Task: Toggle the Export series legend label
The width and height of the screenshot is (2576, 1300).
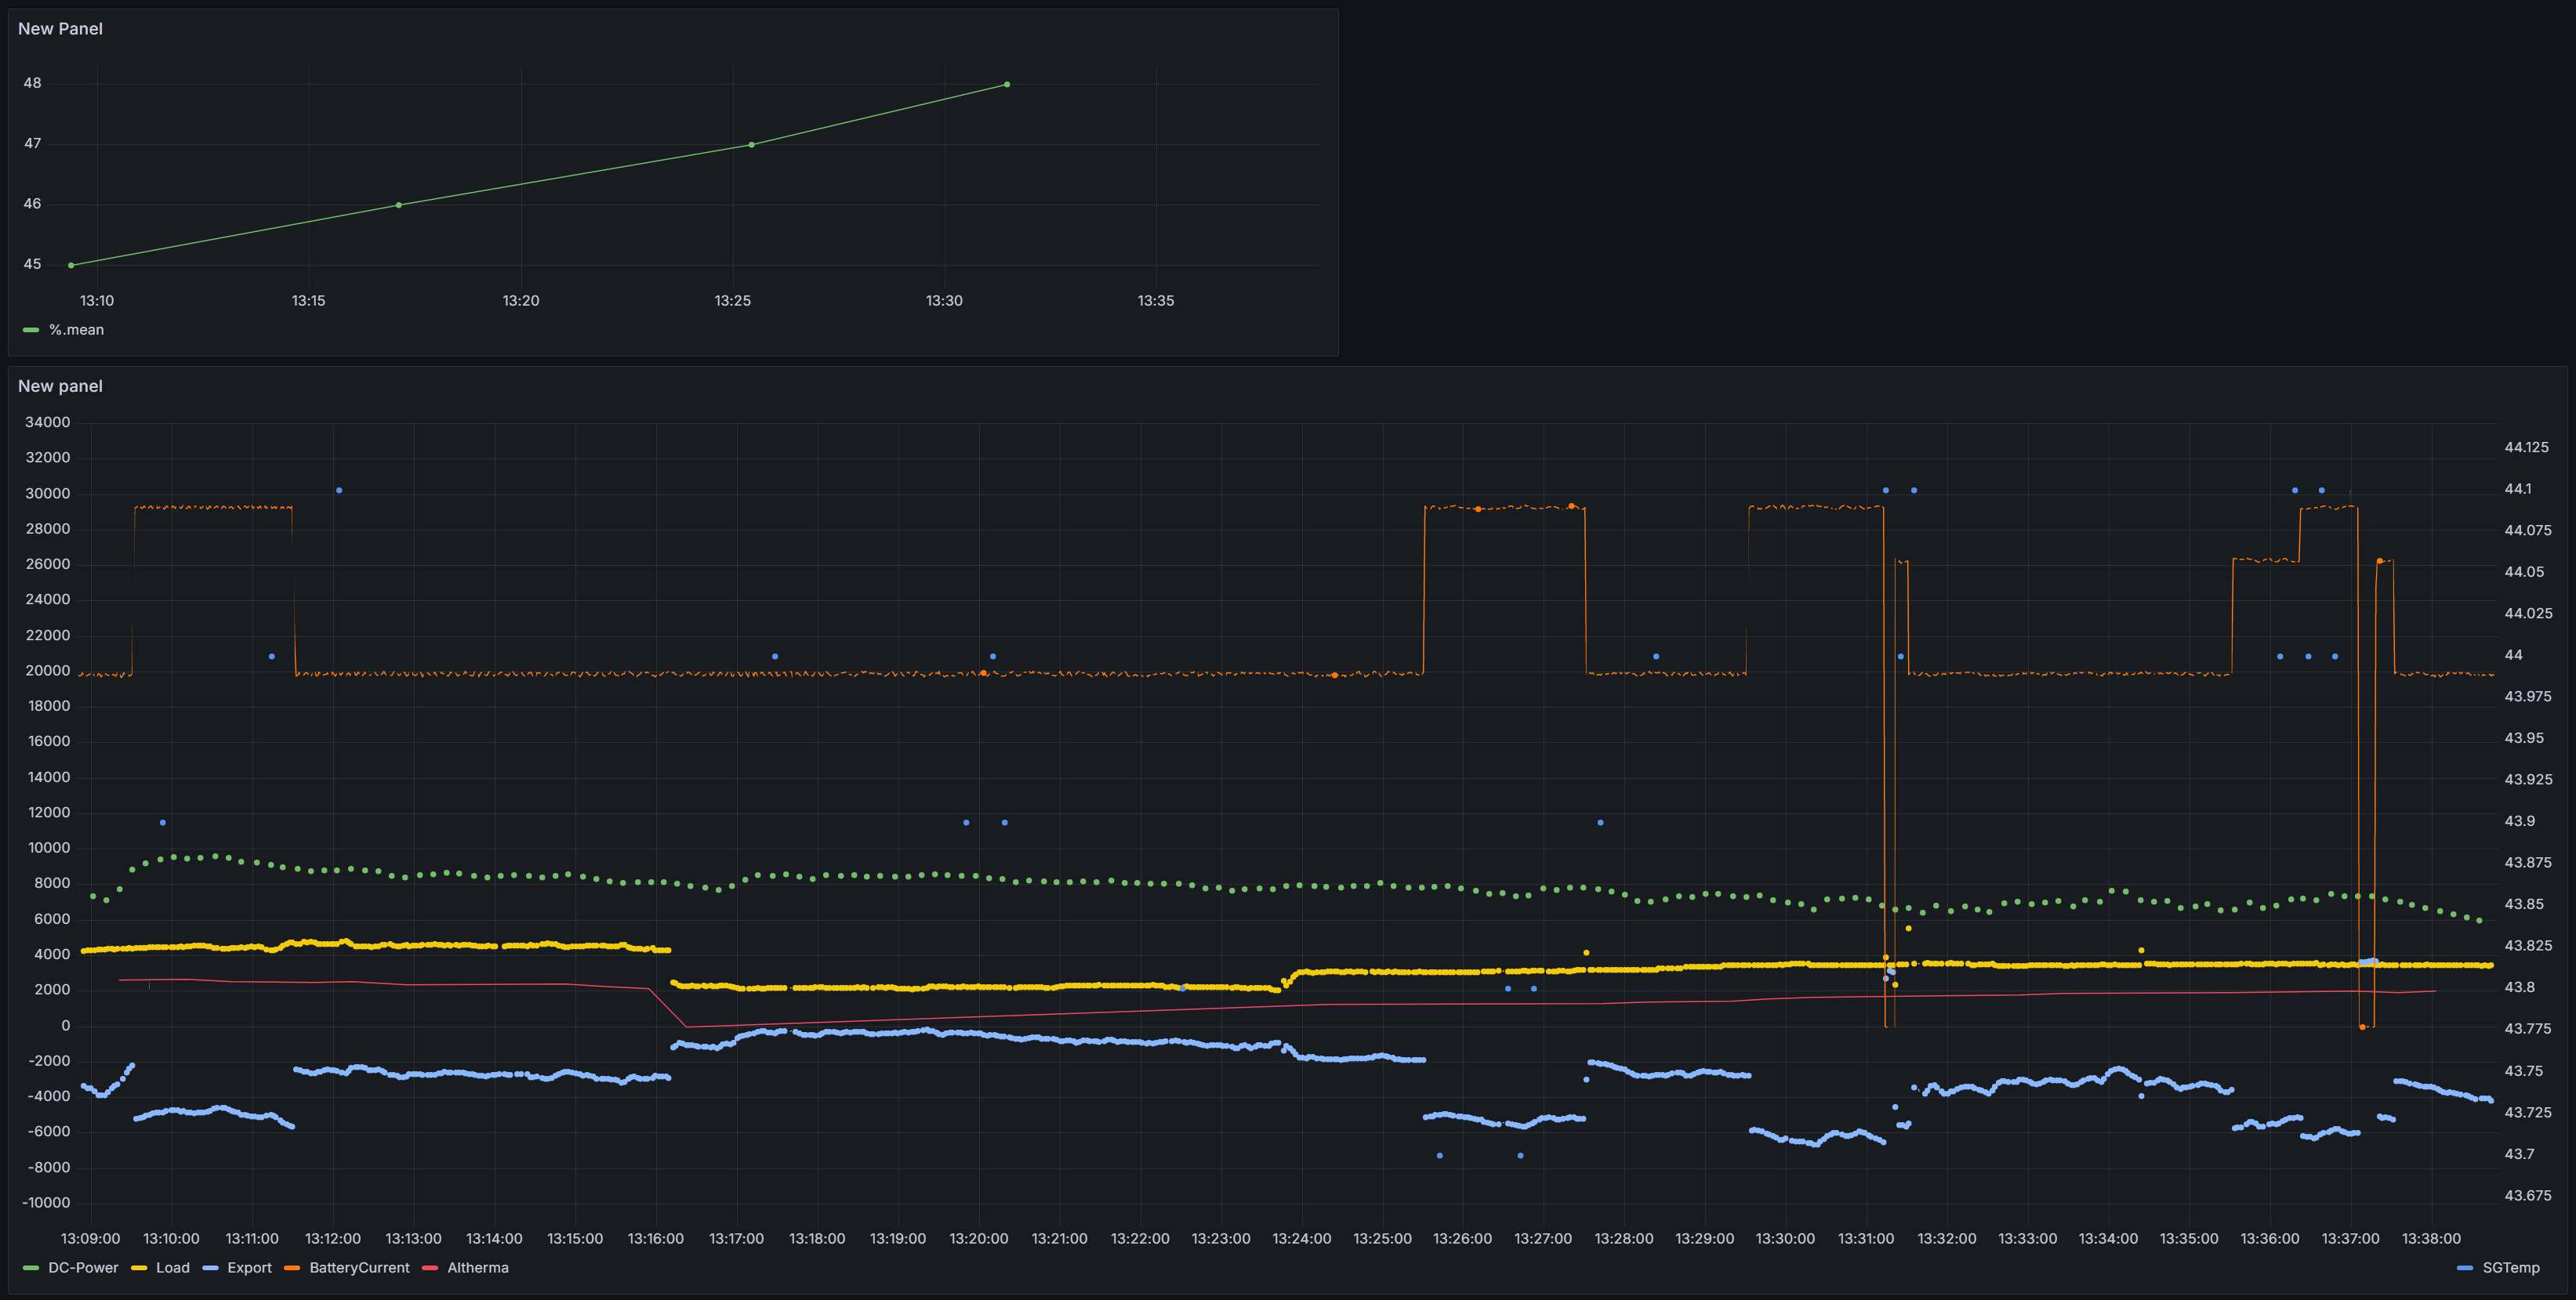Action: [x=249, y=1267]
